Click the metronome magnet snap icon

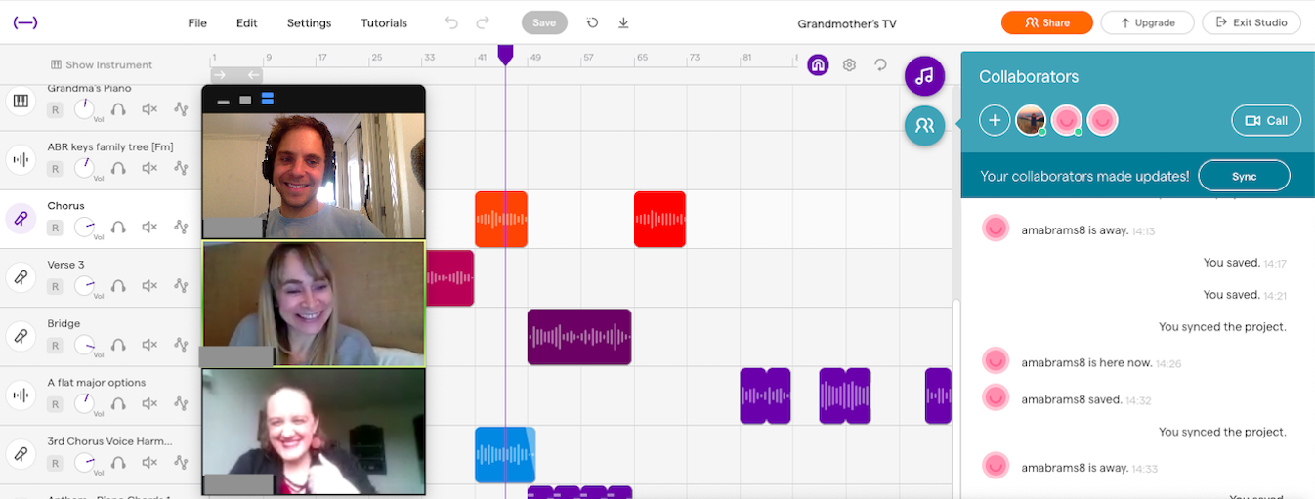tap(818, 64)
